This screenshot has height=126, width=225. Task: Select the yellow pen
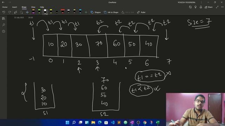click(51, 12)
